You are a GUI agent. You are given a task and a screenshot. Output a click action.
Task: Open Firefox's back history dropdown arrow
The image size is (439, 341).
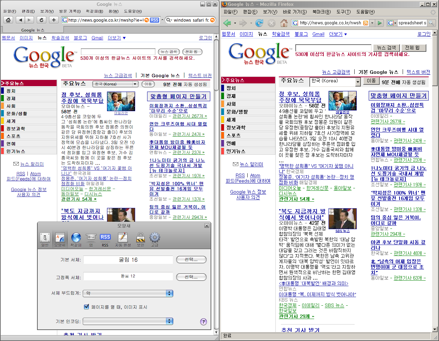point(235,23)
